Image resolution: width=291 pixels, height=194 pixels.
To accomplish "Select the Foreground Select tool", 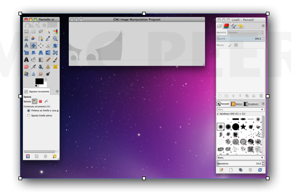I will [33, 38].
